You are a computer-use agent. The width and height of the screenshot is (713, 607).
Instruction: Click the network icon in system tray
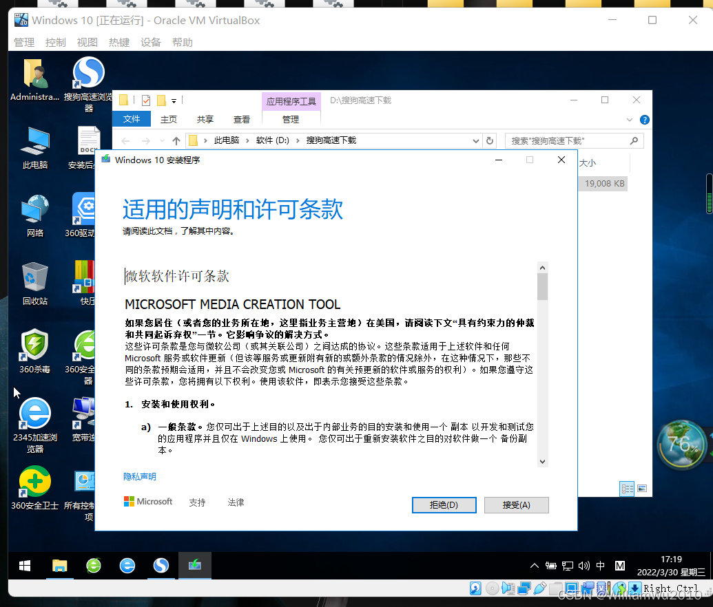(x=568, y=566)
